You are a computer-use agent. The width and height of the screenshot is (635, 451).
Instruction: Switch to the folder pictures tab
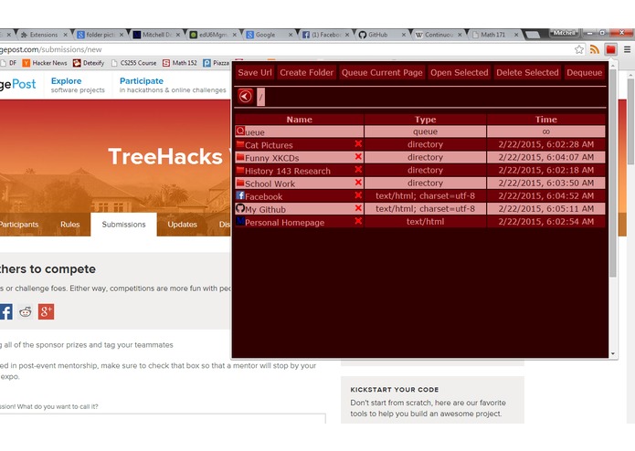point(100,35)
